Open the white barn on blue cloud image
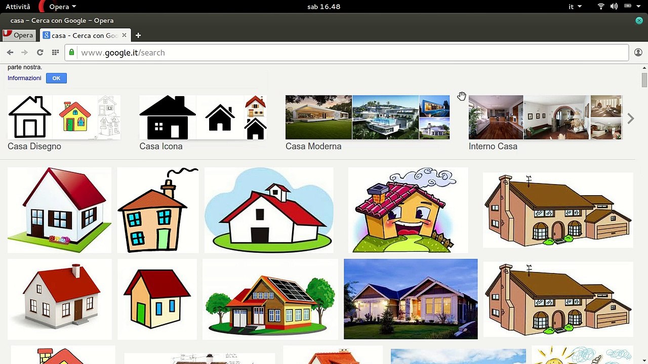The height and width of the screenshot is (364, 648). (269, 210)
